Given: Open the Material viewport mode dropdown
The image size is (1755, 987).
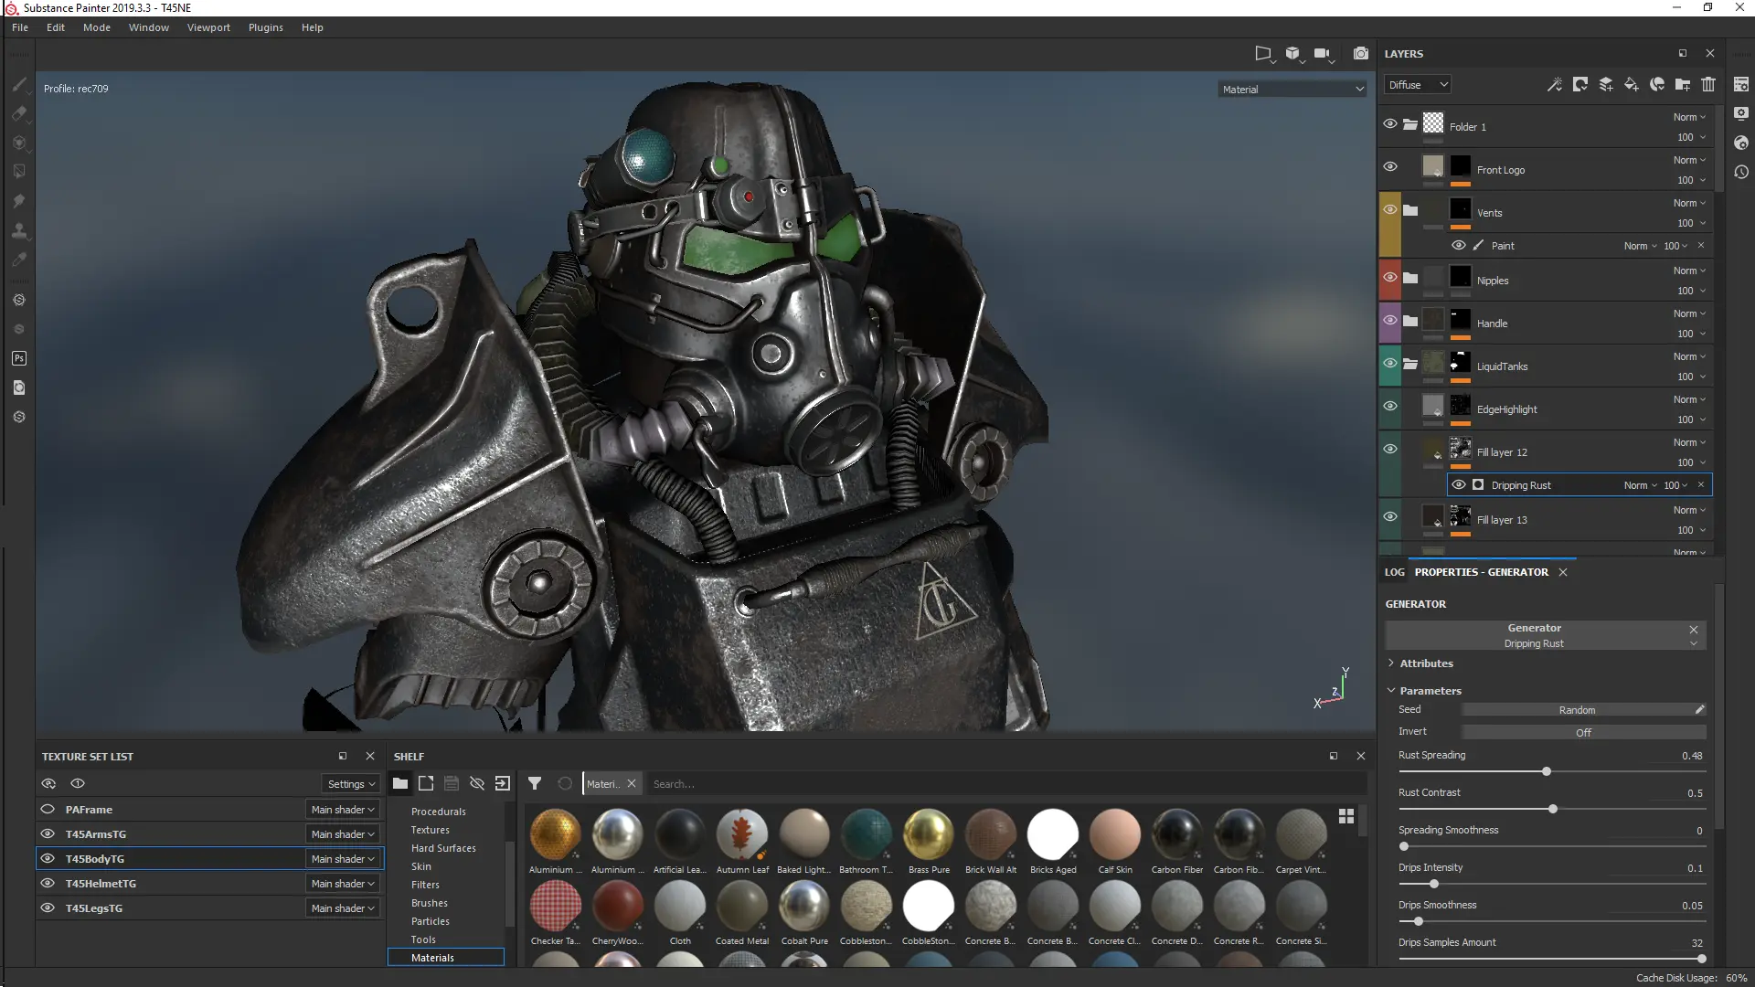Looking at the screenshot, I should pyautogui.click(x=1293, y=90).
